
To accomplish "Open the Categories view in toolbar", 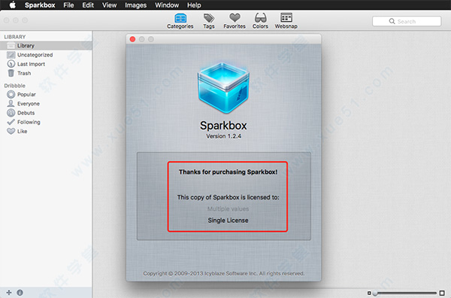I will [180, 21].
